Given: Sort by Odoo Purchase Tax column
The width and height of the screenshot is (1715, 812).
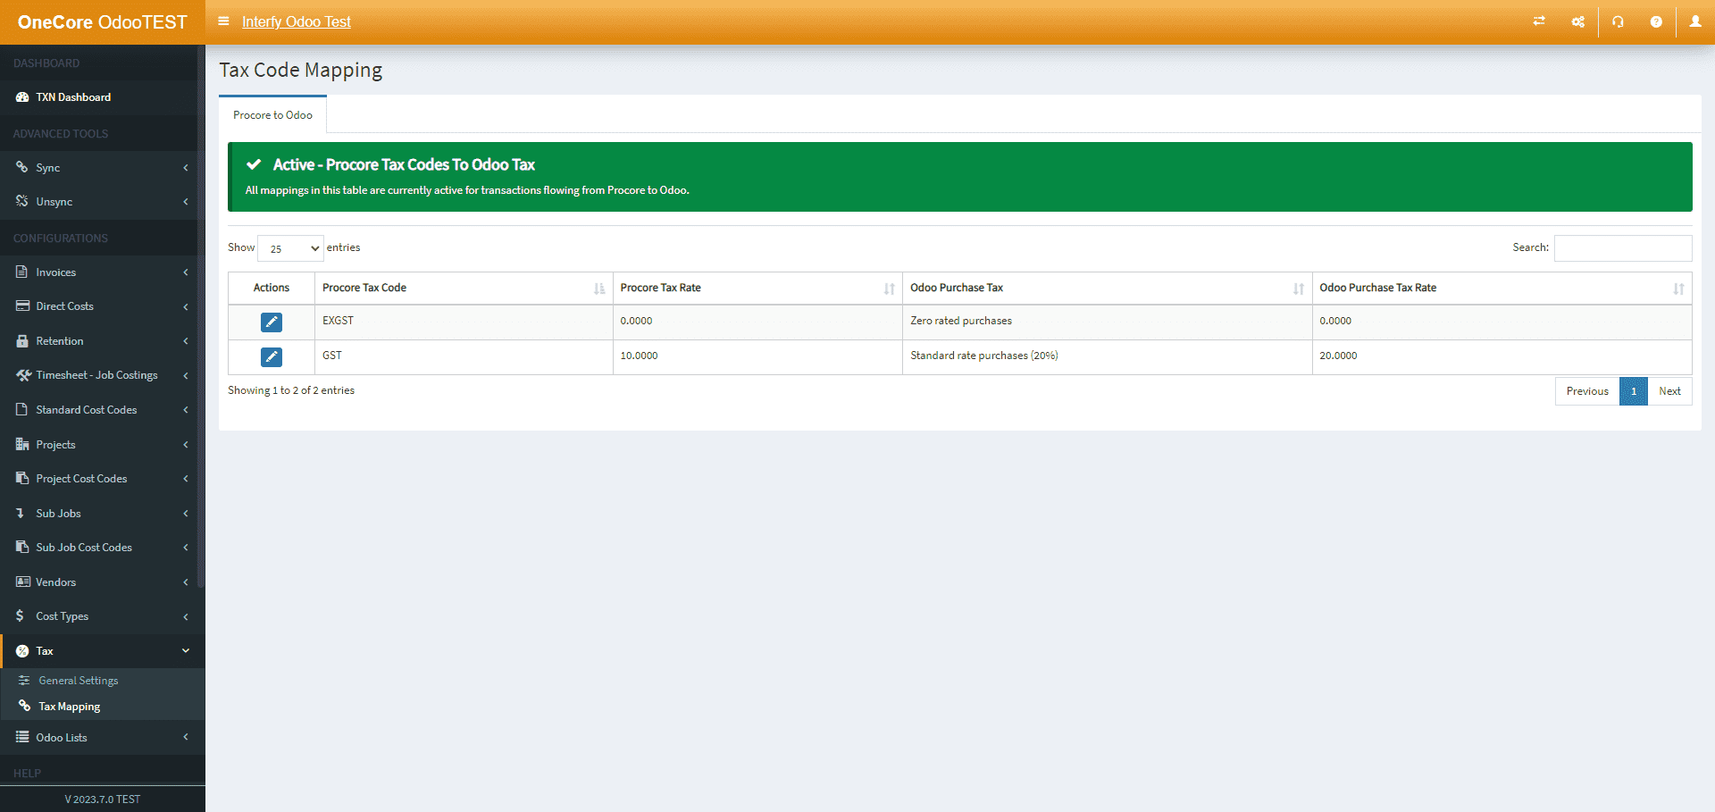Looking at the screenshot, I should click(x=1106, y=288).
